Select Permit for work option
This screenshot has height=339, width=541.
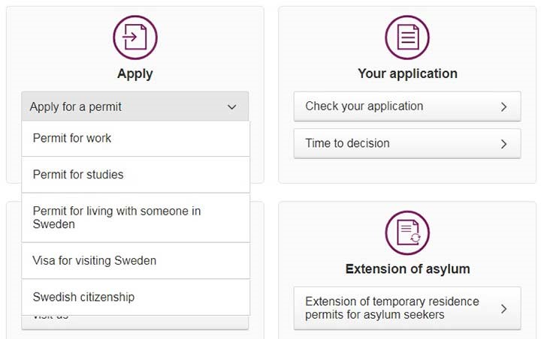(135, 139)
